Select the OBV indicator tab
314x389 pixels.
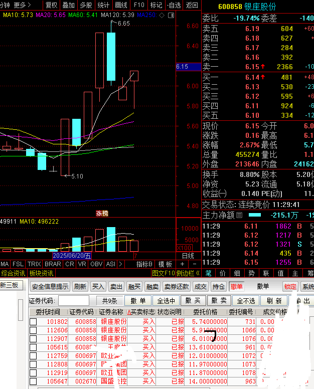96,264
